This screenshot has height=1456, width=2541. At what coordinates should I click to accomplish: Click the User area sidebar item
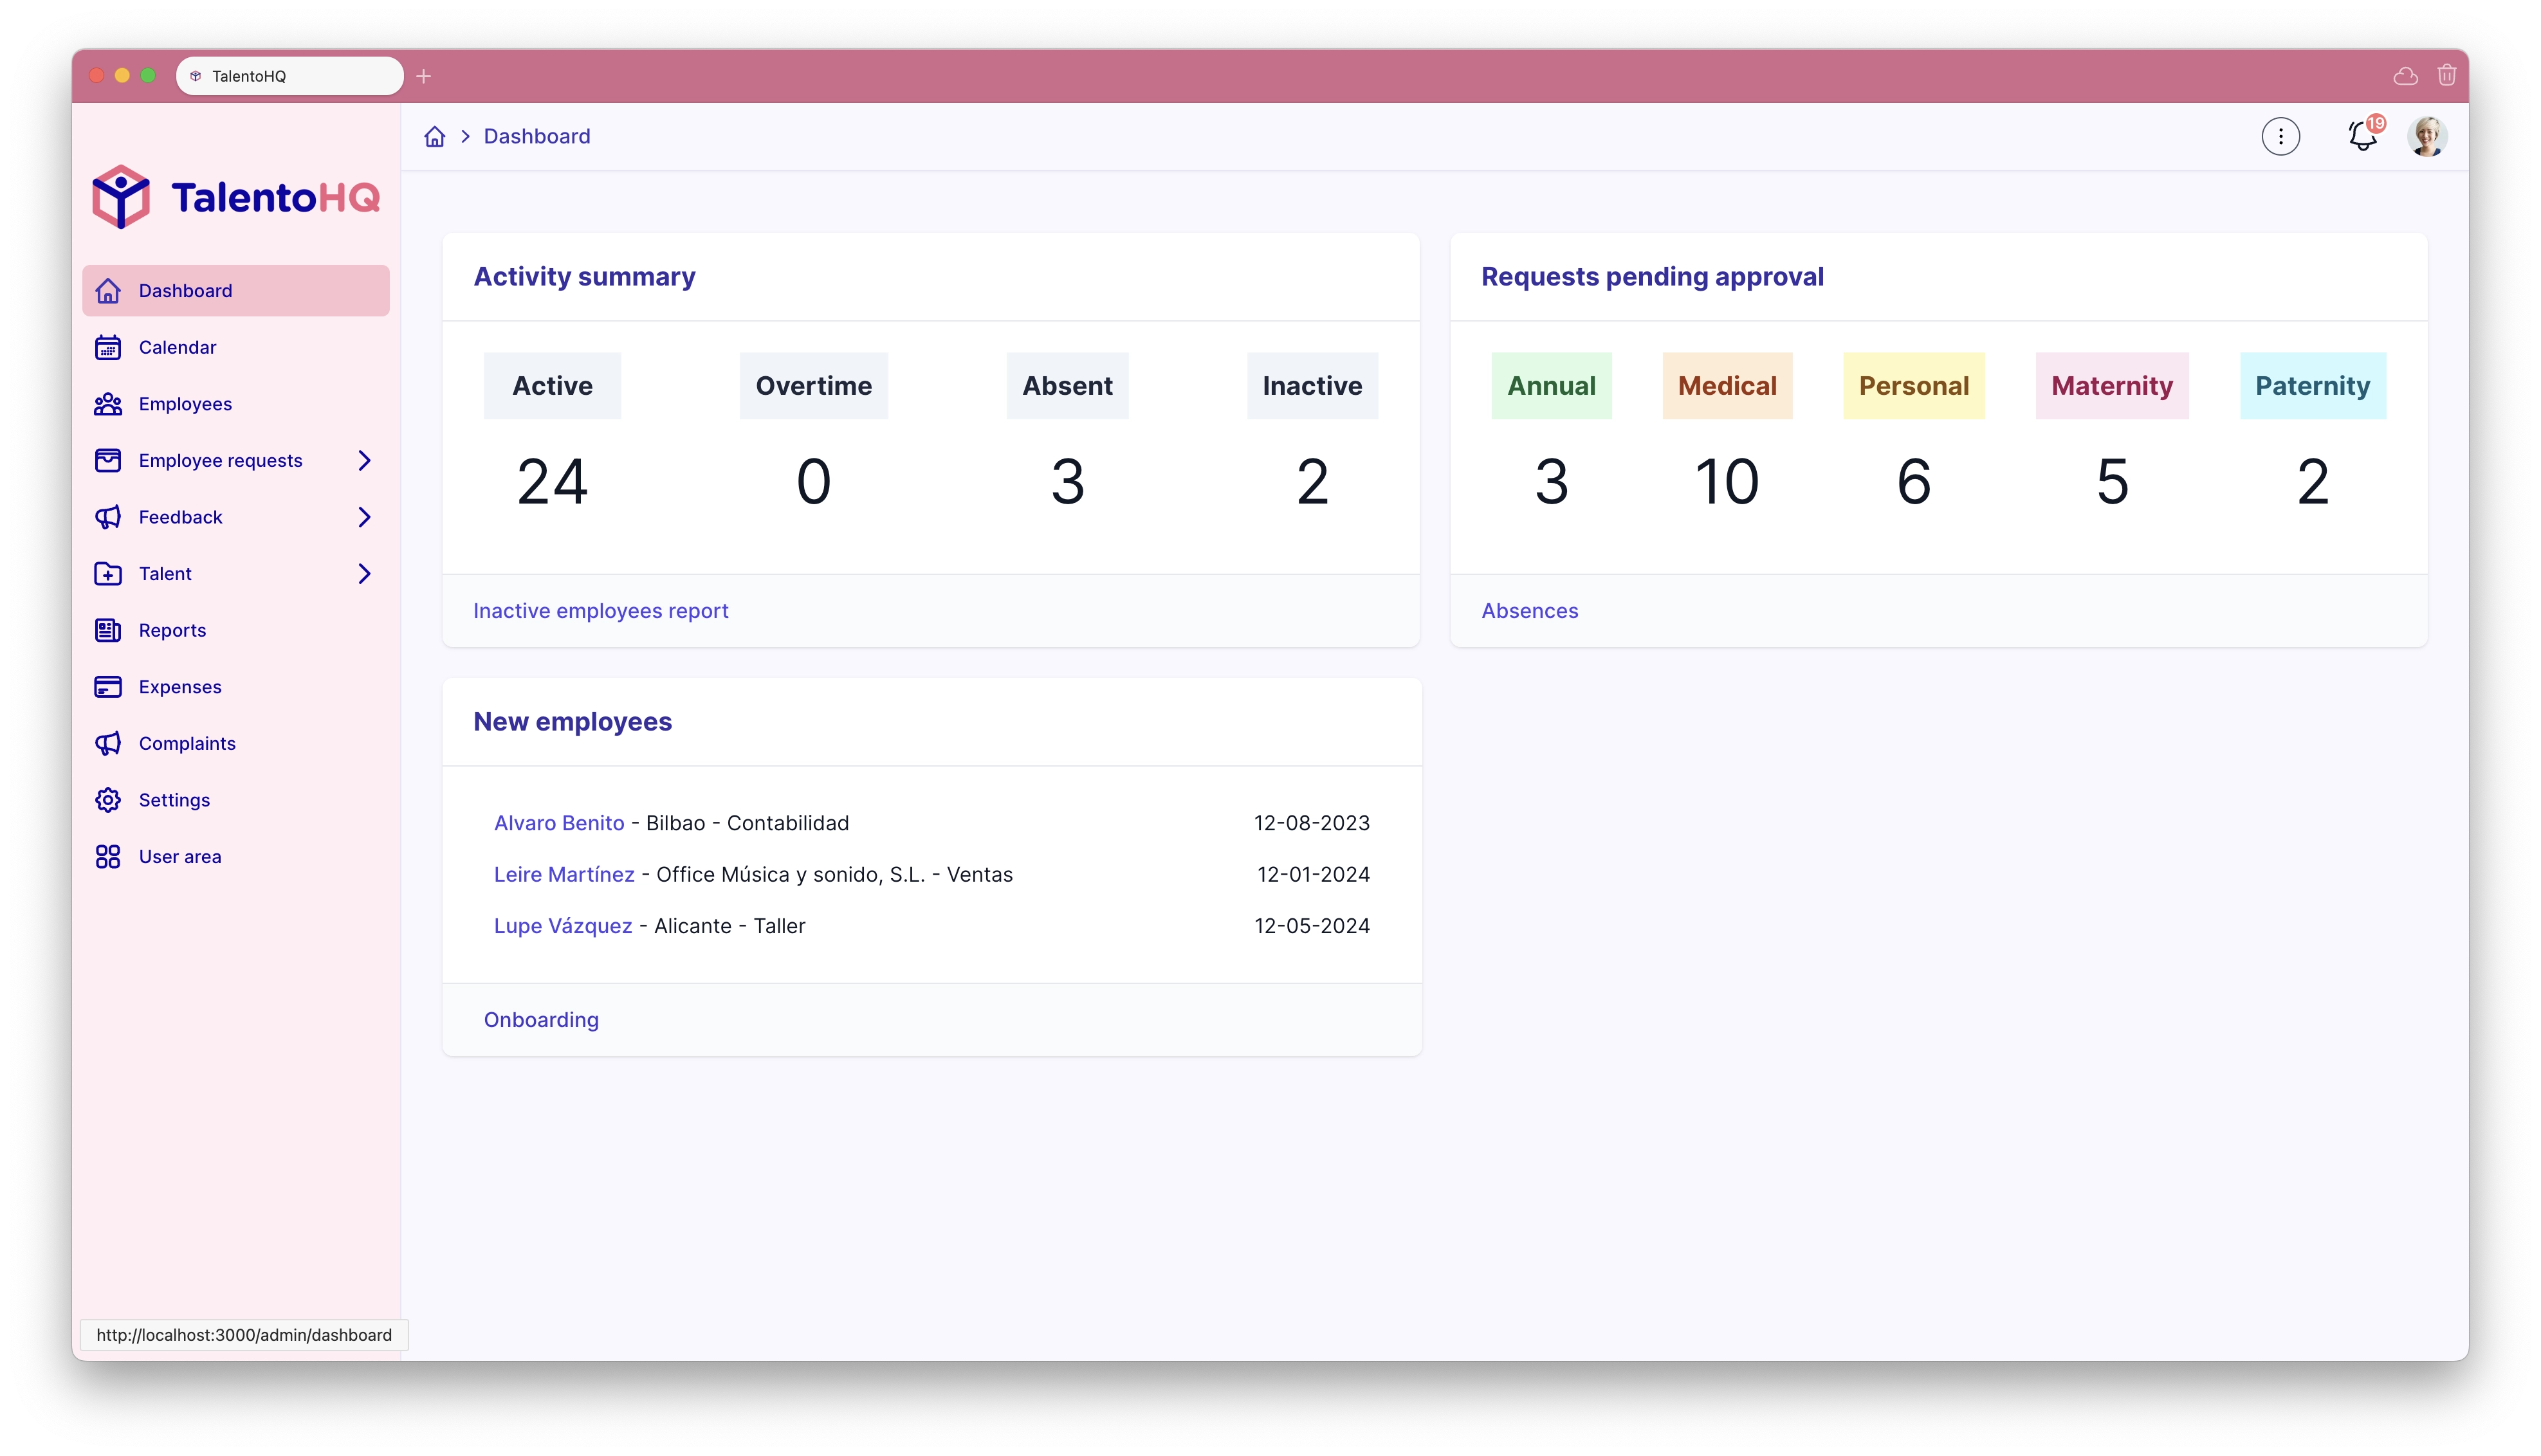pyautogui.click(x=179, y=856)
